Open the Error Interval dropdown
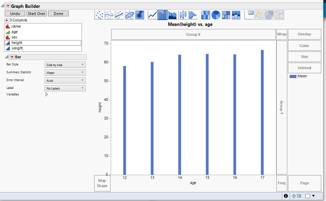Screen dimensions: 326x201 coord(65,80)
